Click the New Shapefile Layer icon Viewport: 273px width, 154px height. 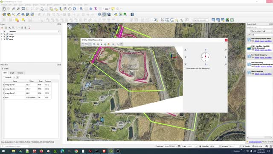[13, 15]
